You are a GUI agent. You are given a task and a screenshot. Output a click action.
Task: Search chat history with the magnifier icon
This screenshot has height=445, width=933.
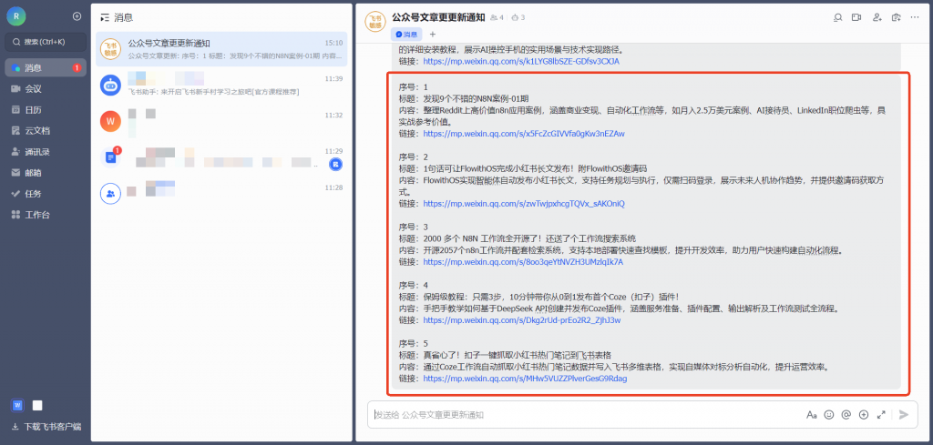(x=838, y=17)
